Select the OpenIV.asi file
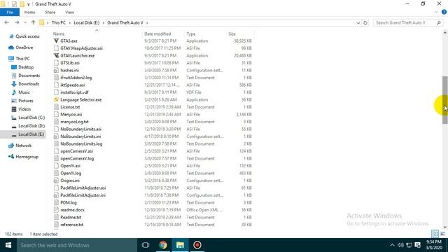Viewport: 448px width, 252px height. [x=70, y=166]
